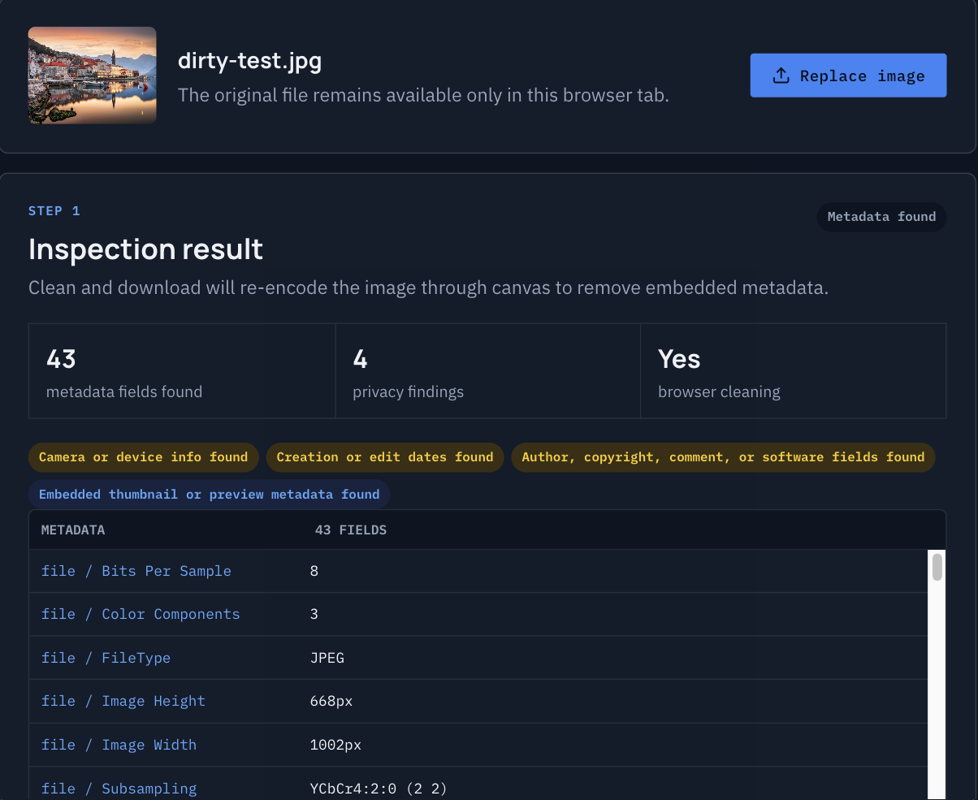Screen dimensions: 978x800
Task: Click the upload icon in Replace image
Action: click(781, 76)
